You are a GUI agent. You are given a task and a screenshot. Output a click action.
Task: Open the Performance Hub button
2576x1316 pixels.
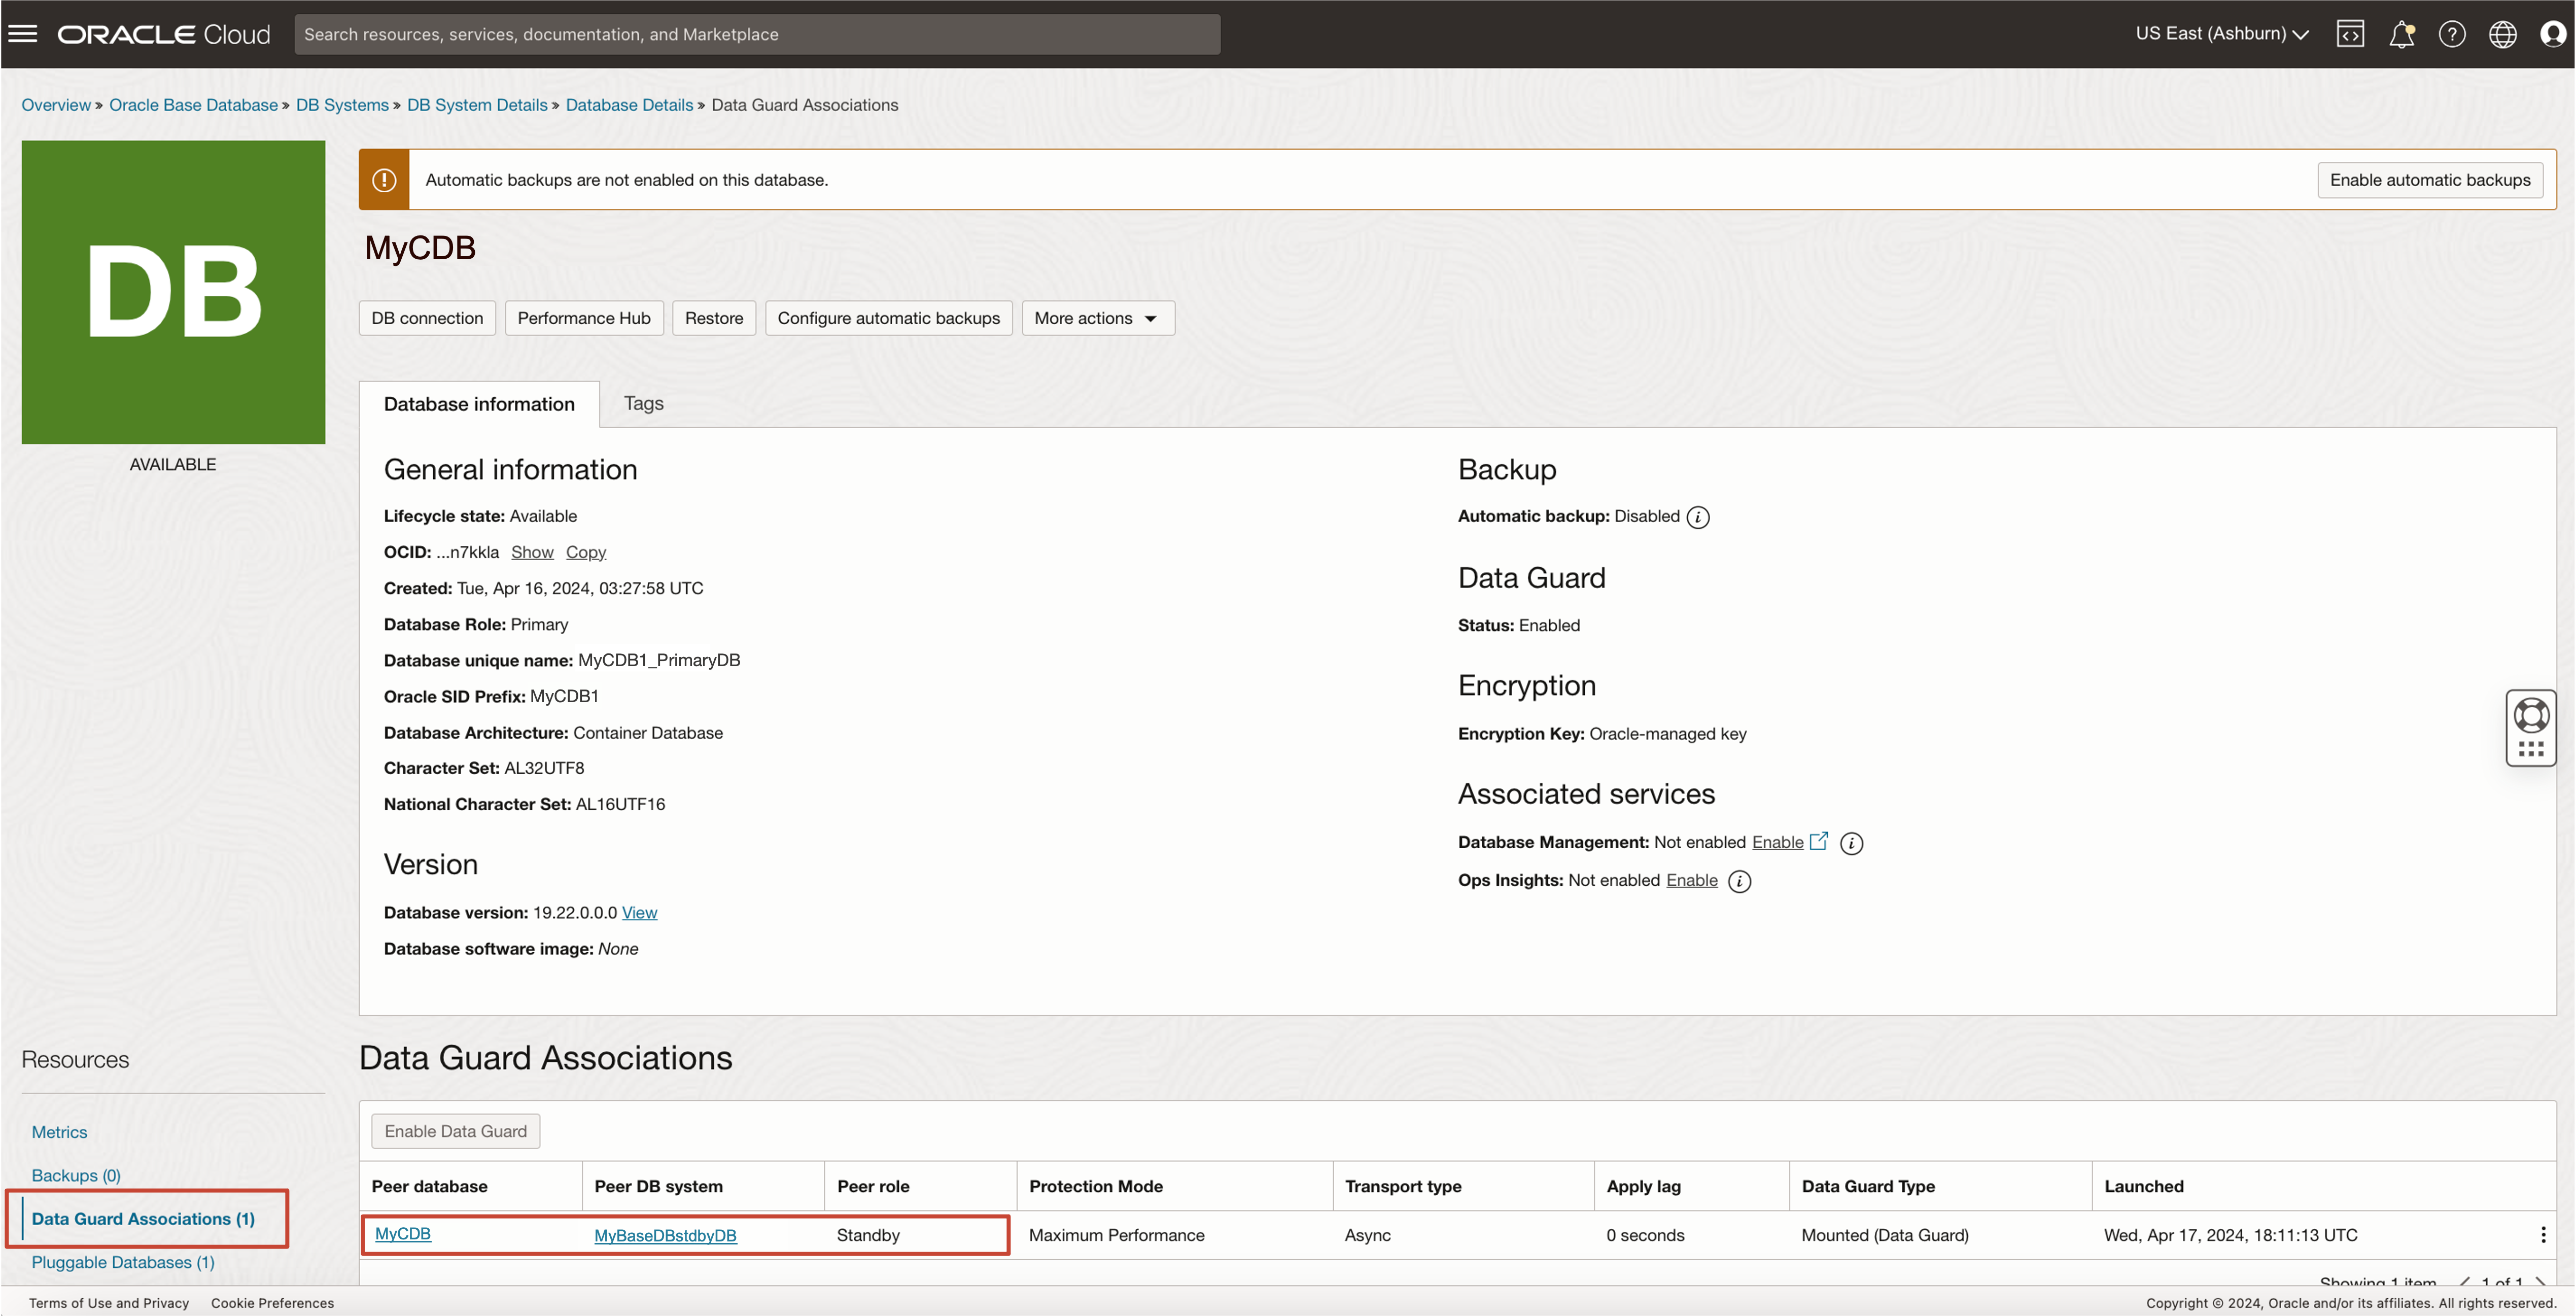pos(584,318)
